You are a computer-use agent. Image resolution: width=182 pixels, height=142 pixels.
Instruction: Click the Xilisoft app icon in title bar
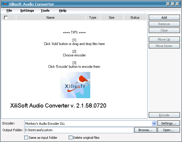click(x=5, y=4)
